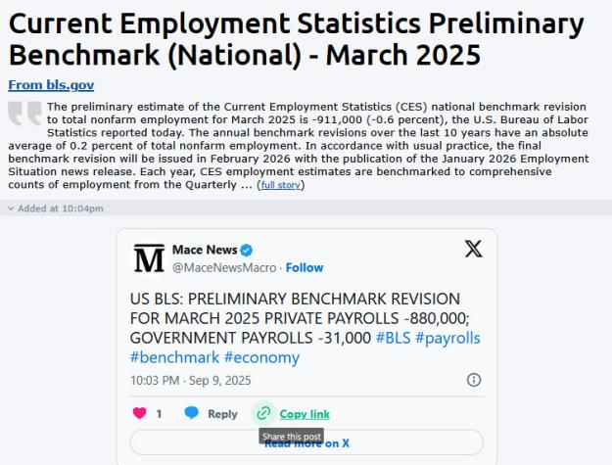The width and height of the screenshot is (612, 465).
Task: Open the #payrolls hashtag
Action: 447,338
